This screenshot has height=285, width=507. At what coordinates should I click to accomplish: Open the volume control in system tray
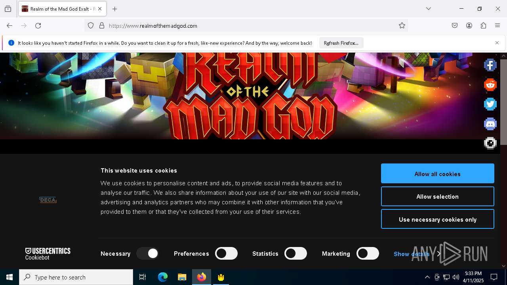(456, 277)
